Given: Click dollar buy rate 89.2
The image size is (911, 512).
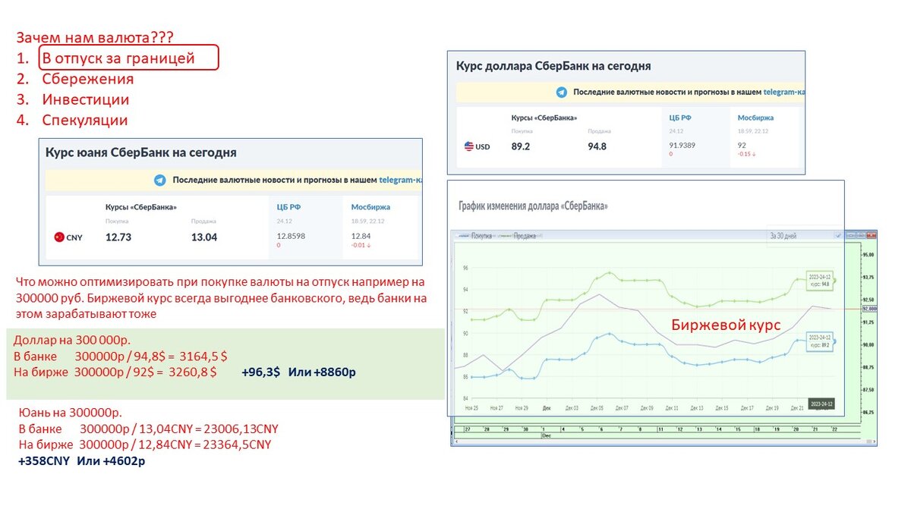Looking at the screenshot, I should (521, 146).
